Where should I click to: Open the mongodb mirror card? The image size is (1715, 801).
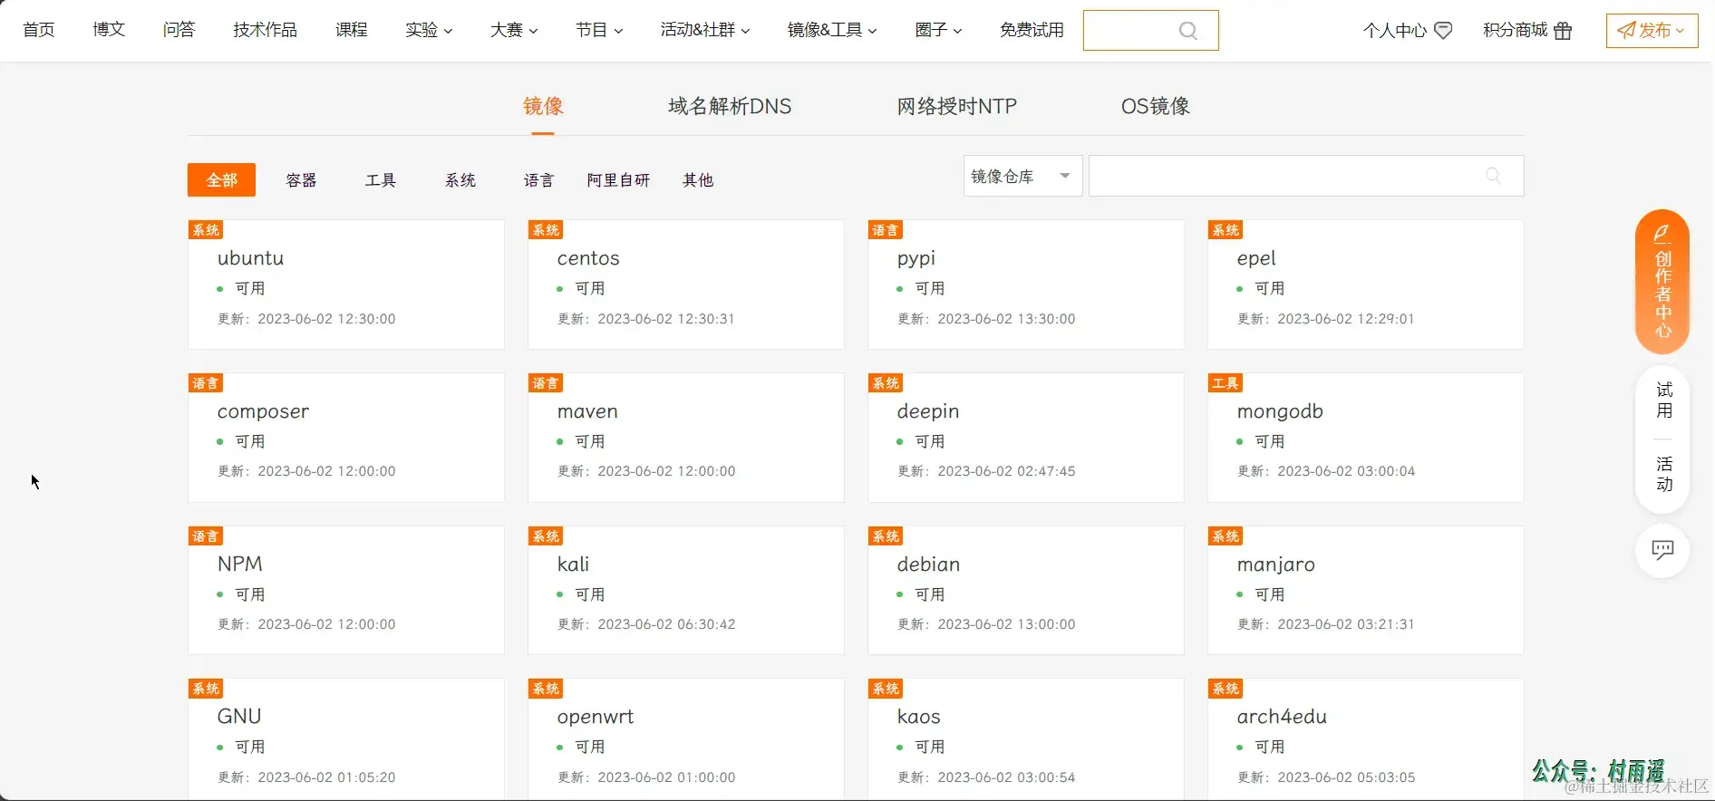(x=1365, y=438)
